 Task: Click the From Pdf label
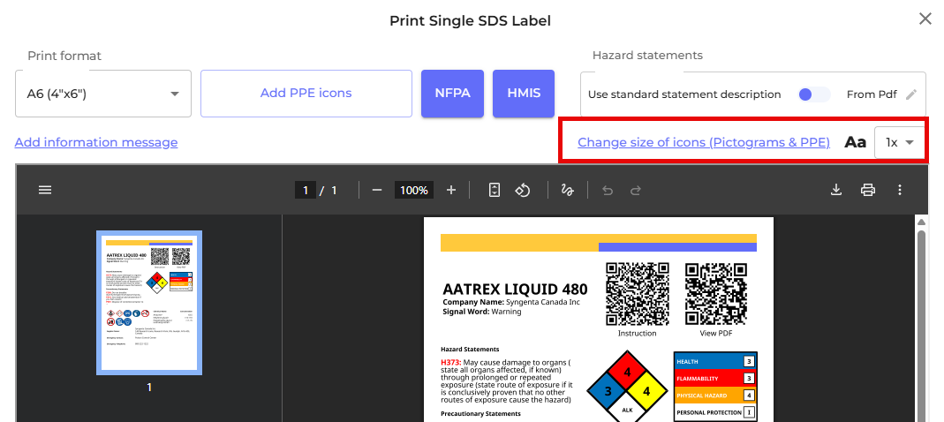[x=872, y=94]
